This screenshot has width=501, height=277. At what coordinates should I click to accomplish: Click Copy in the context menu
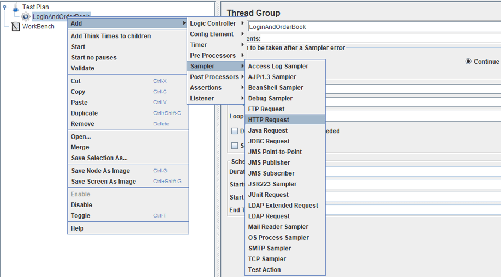coord(128,92)
